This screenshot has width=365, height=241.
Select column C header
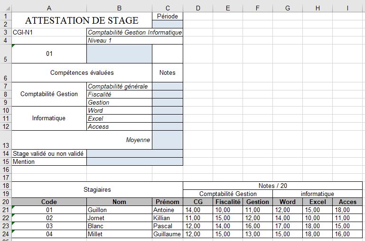pos(167,8)
